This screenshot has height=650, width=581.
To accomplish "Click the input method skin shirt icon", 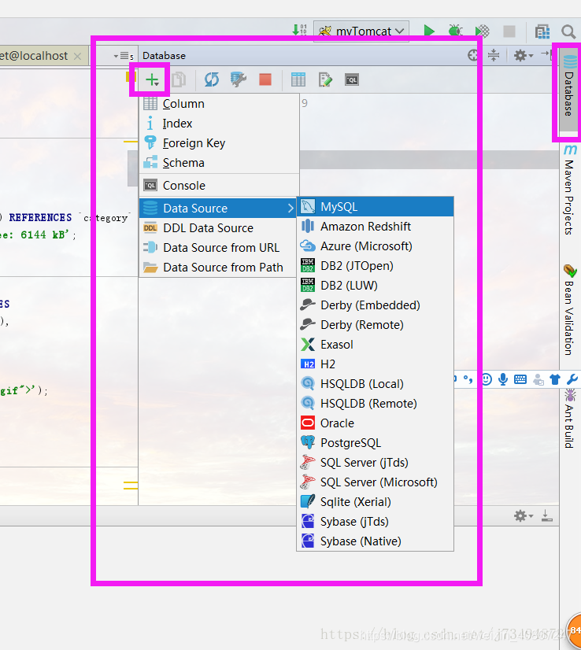I will pos(555,379).
